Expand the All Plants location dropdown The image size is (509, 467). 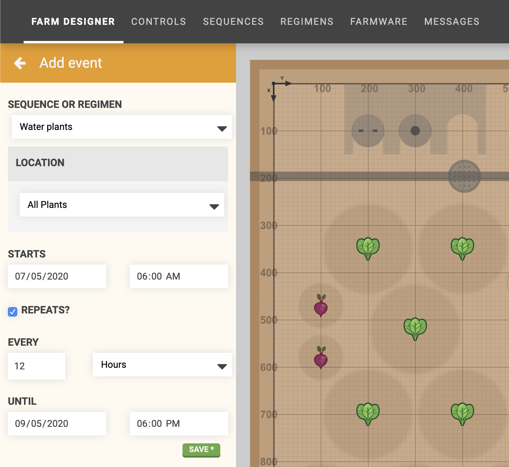pyautogui.click(x=122, y=205)
